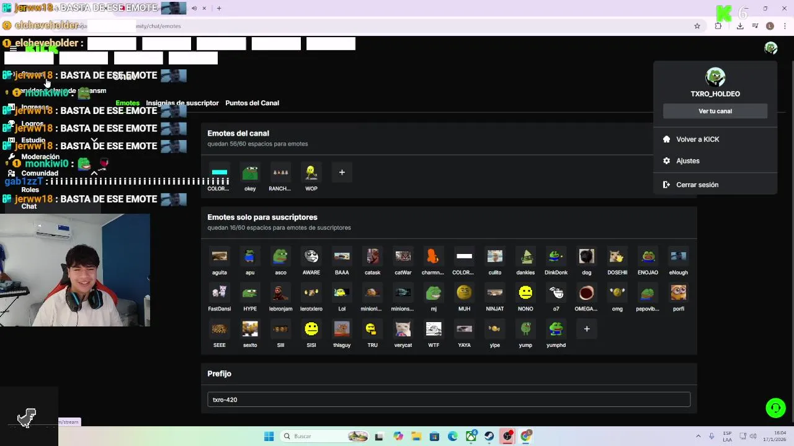794x446 pixels.
Task: Open a new browser tab
Action: (219, 8)
